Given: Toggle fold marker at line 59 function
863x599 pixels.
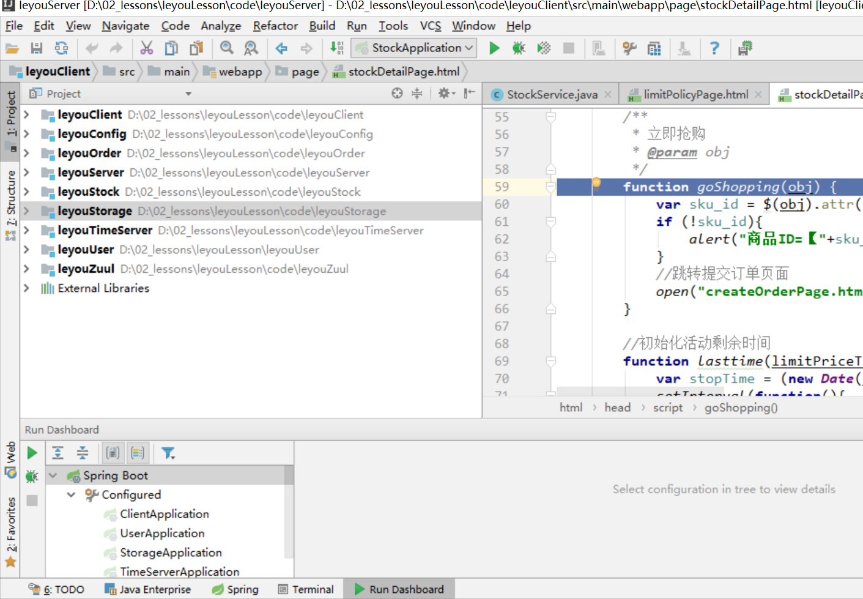Looking at the screenshot, I should (x=551, y=187).
